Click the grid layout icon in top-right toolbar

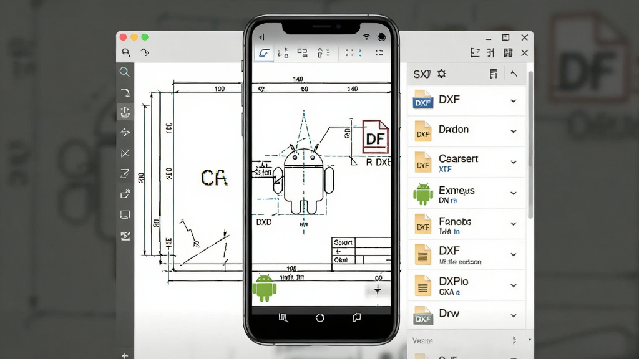508,52
